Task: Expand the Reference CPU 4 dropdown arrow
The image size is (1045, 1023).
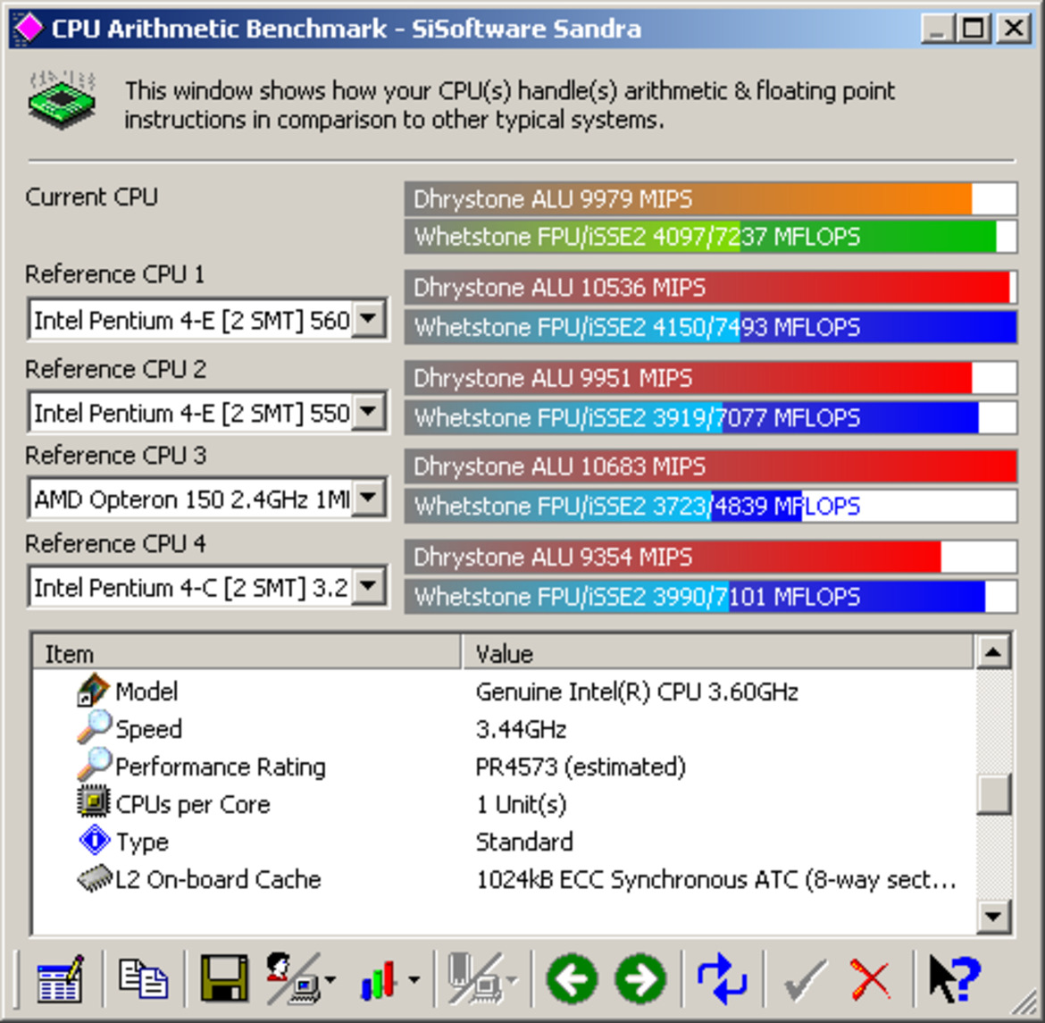Action: (369, 588)
